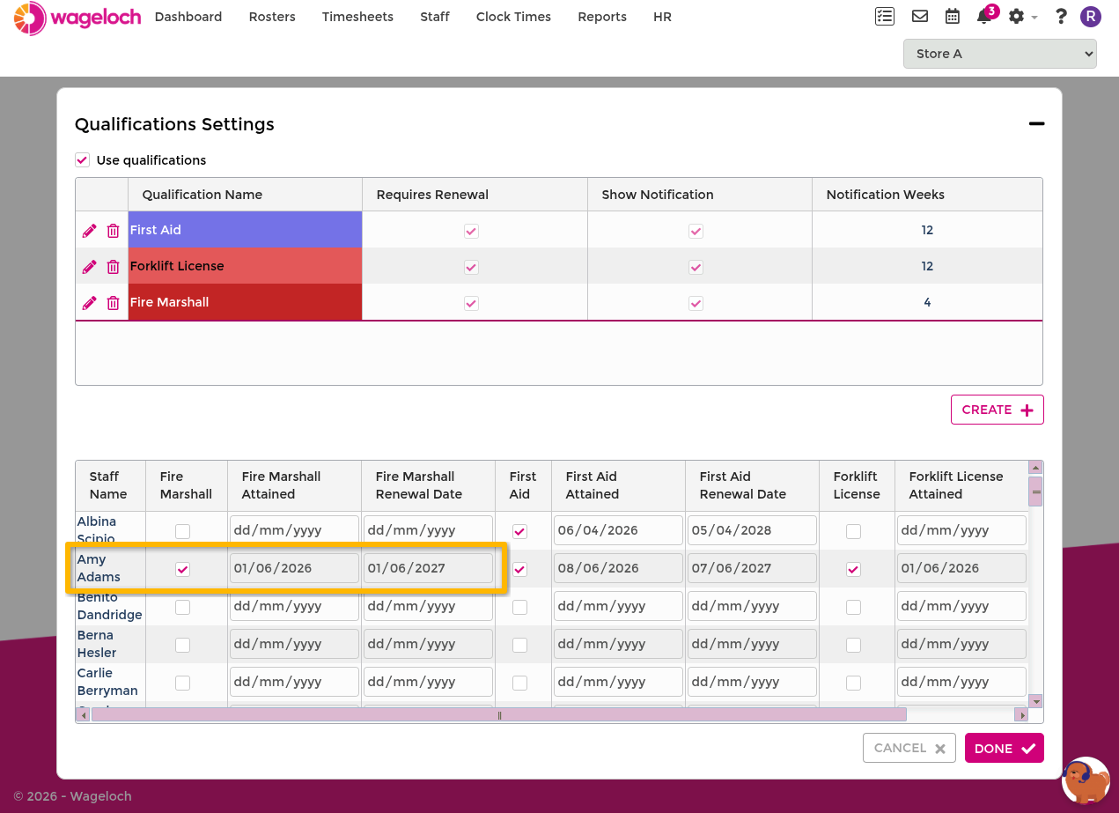Image resolution: width=1119 pixels, height=813 pixels.
Task: Click Albina Scipio First Aid Renewal Date
Action: tap(752, 530)
